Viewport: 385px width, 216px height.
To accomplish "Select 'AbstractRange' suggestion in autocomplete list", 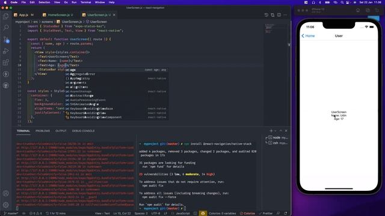I will click(117, 95).
